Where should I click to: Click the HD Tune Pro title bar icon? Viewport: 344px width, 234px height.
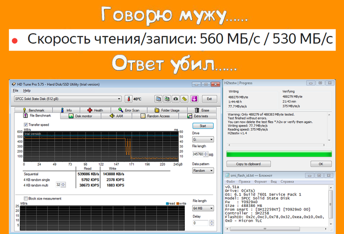click(x=14, y=84)
